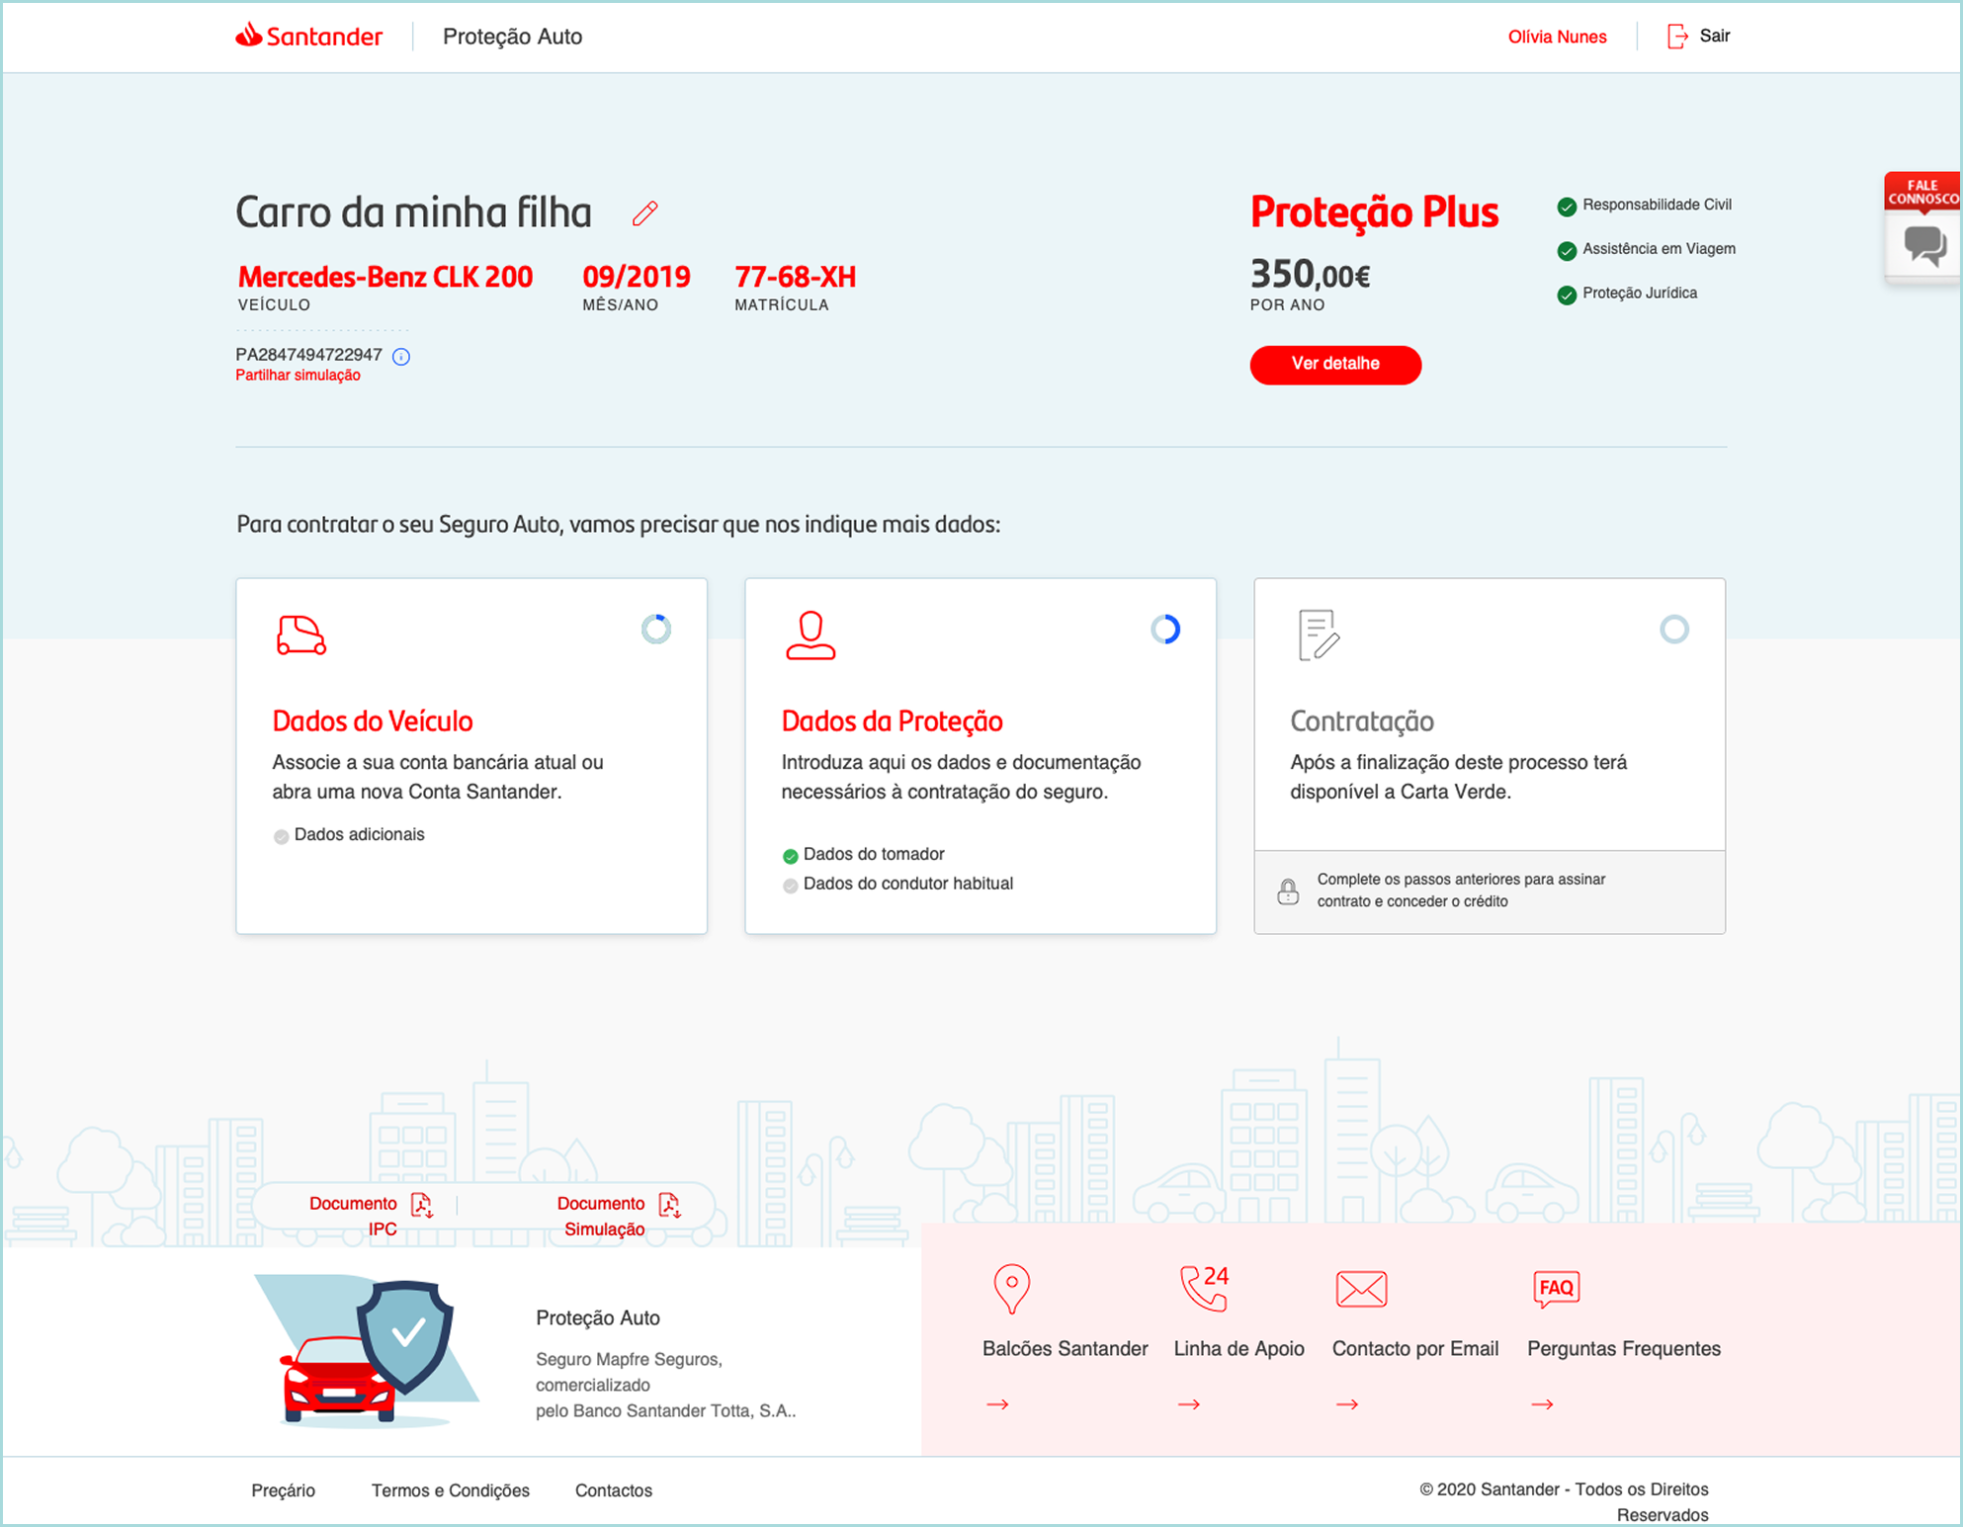
Task: Click the PA2847494722947 simulation number
Action: coord(308,355)
